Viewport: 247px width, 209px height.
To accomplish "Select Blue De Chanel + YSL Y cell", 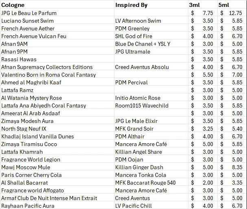I will pyautogui.click(x=151, y=44).
